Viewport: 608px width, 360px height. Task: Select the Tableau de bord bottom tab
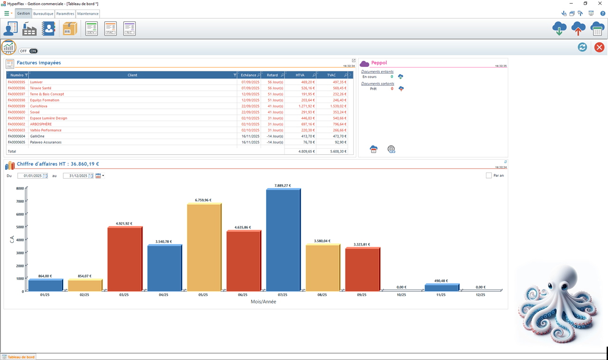click(x=18, y=357)
